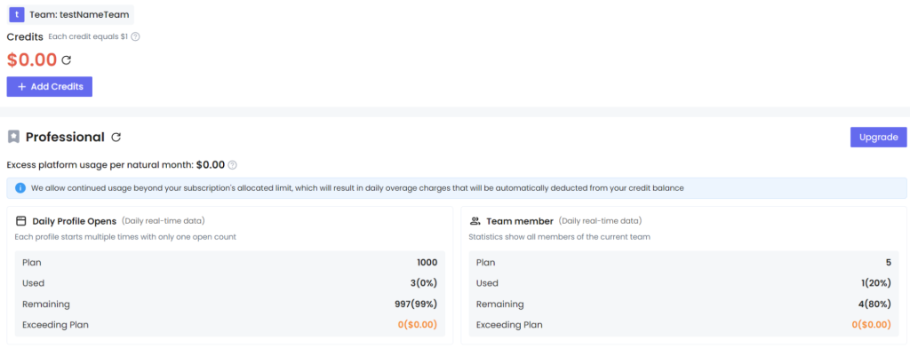Refresh the $0.00 credit balance
This screenshot has height=348, width=910.
[x=66, y=59]
